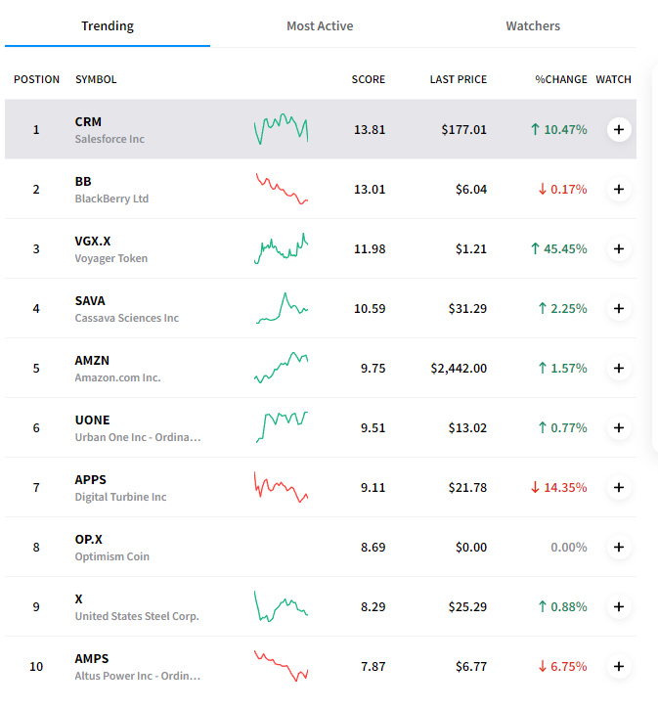The height and width of the screenshot is (708, 658).
Task: Click the Digital Turbine Inc name
Action: coord(120,497)
